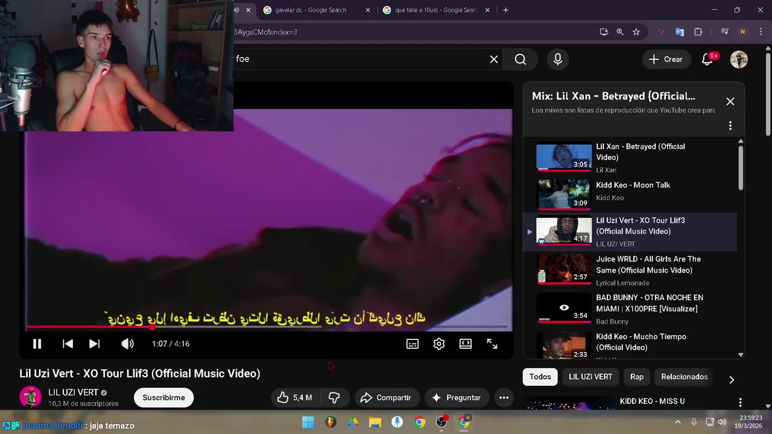Install app icon in address bar

point(604,32)
